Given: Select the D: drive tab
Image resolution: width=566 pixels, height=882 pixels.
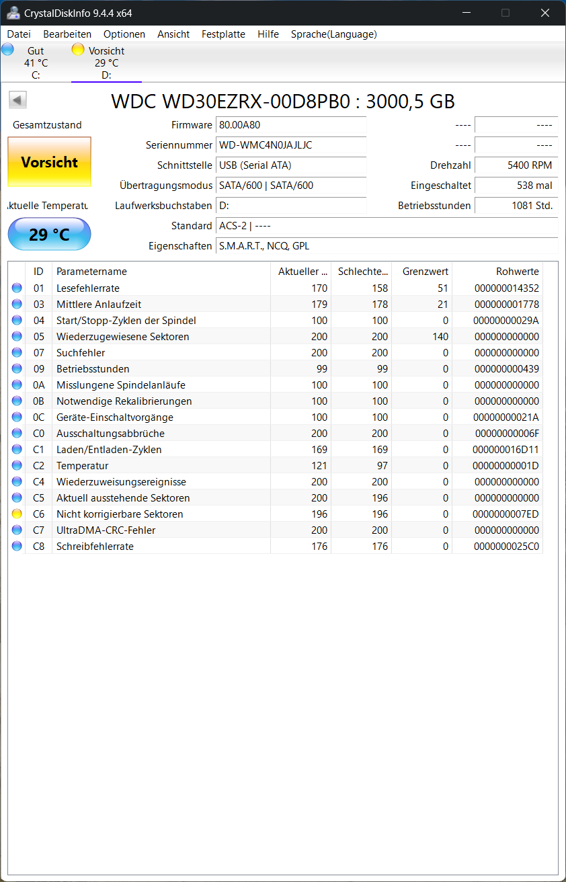Looking at the screenshot, I should point(106,63).
